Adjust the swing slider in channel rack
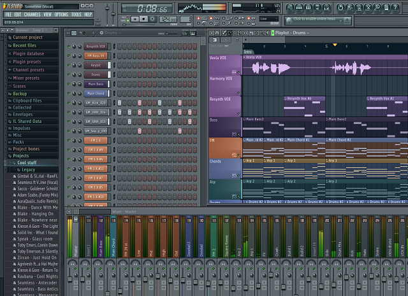The height and width of the screenshot is (296, 408). pos(168,33)
